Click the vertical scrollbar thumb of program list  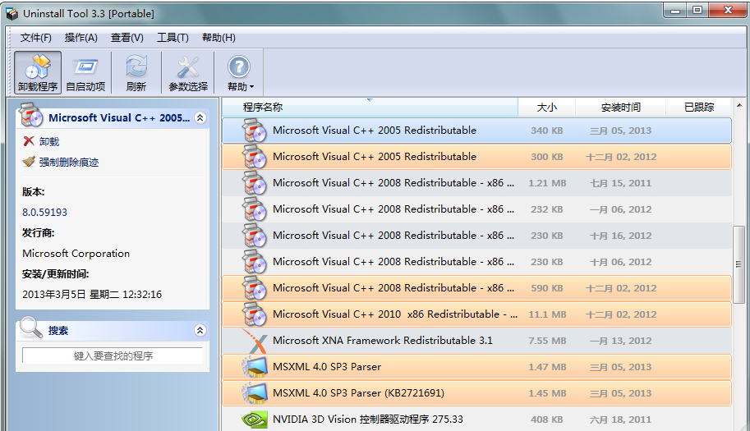[738, 264]
